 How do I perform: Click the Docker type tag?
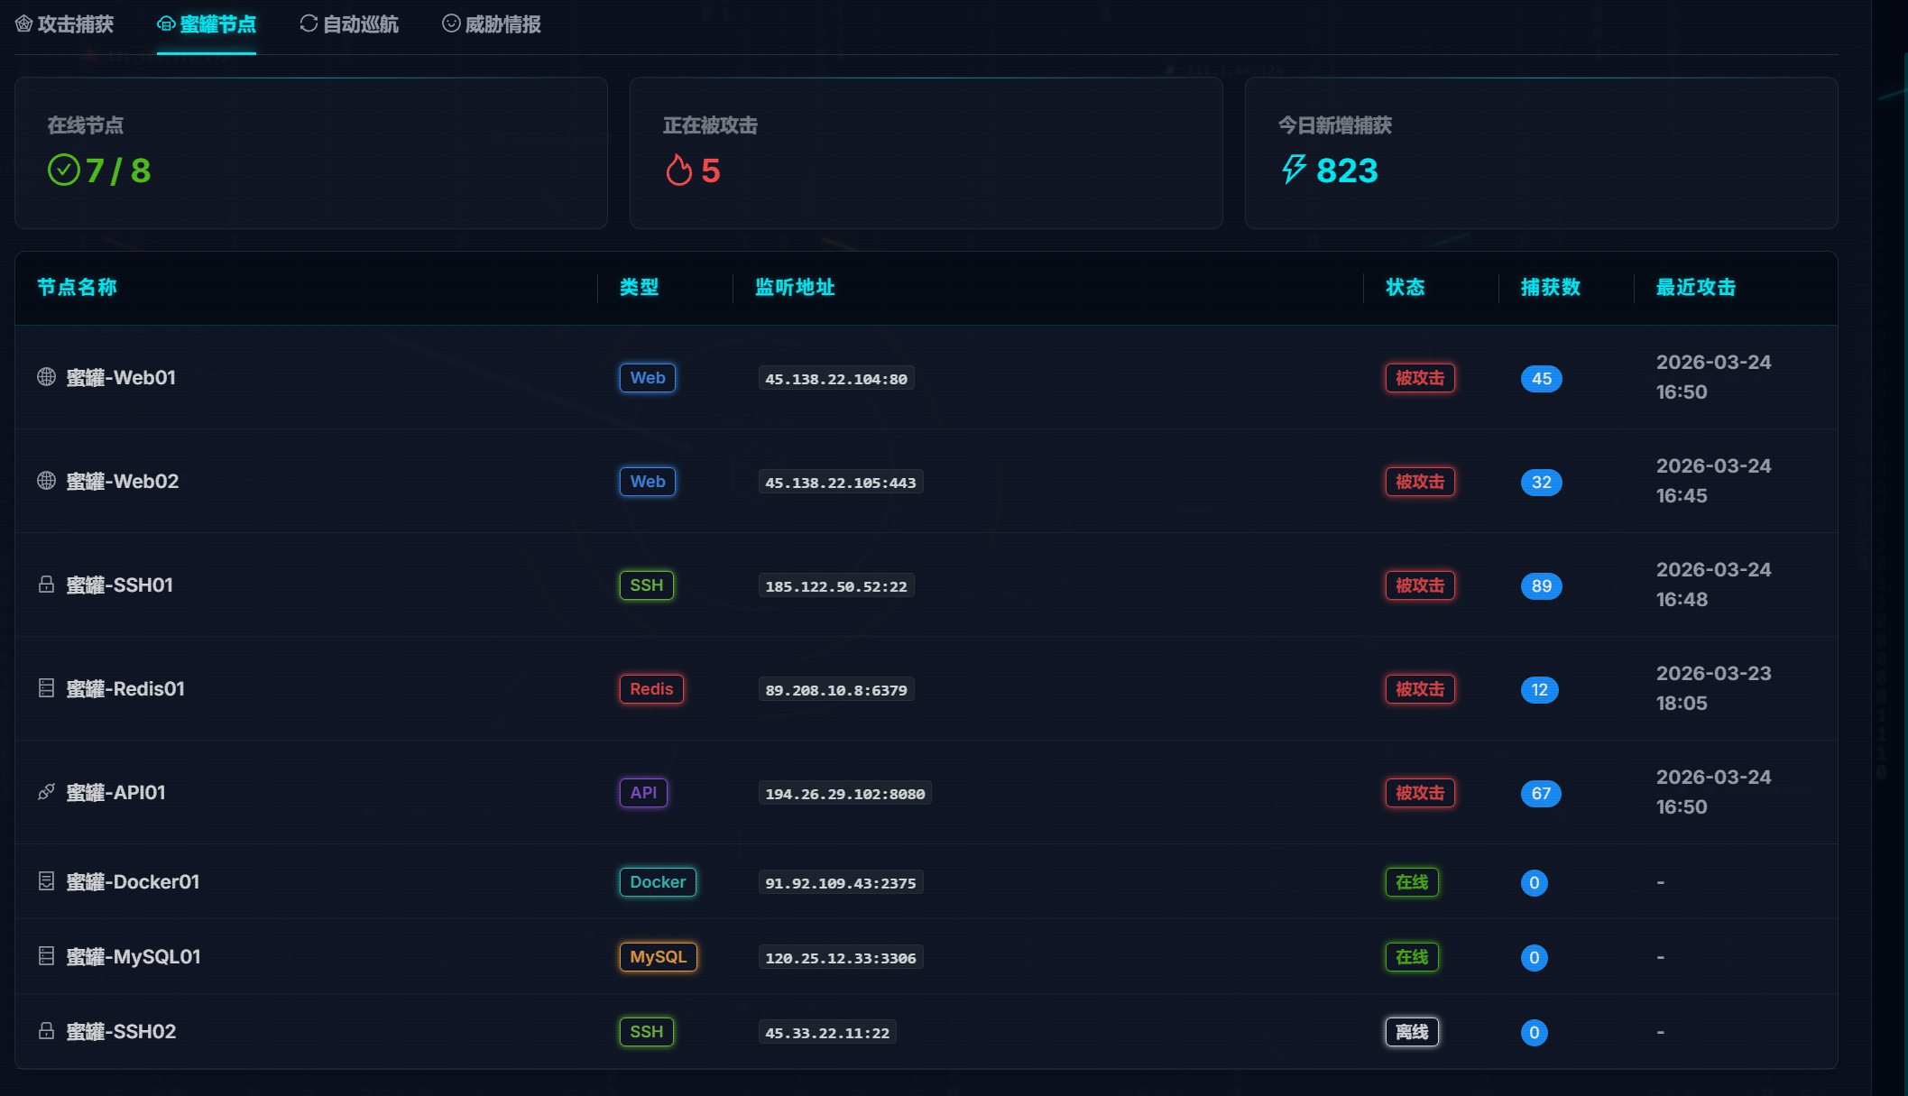(658, 882)
